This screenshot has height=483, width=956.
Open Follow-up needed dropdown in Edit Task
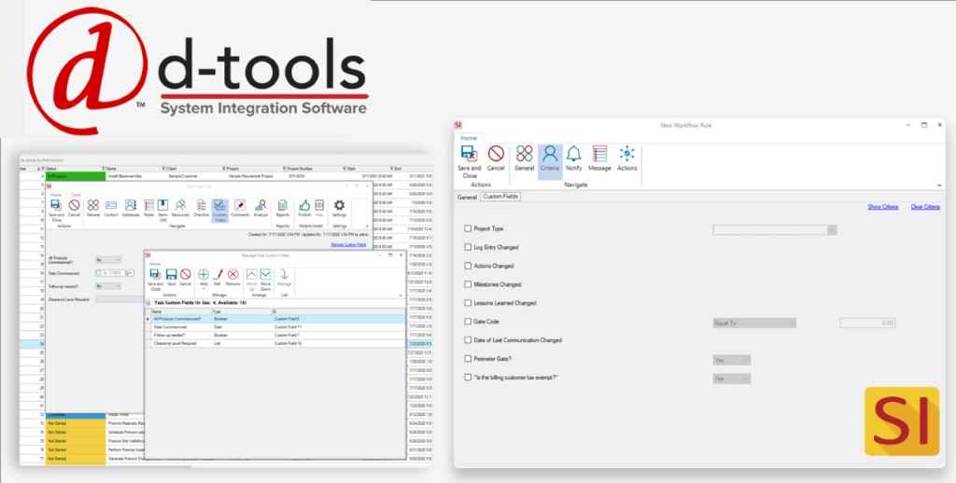108,285
